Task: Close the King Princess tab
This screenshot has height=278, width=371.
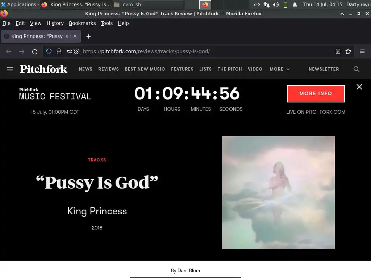Action: point(75,36)
